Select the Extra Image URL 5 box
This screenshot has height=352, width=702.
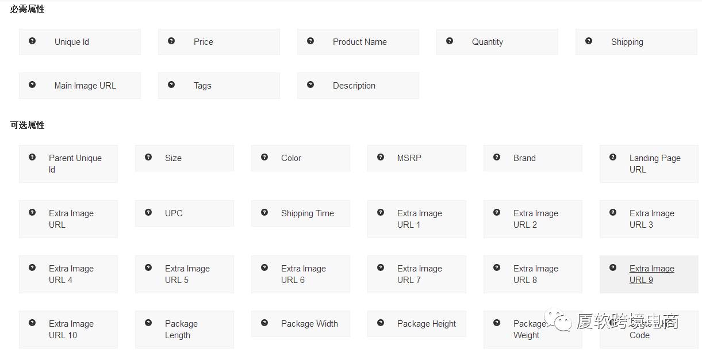[184, 274]
